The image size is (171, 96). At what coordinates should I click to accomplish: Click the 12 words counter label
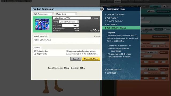[x=97, y=36]
